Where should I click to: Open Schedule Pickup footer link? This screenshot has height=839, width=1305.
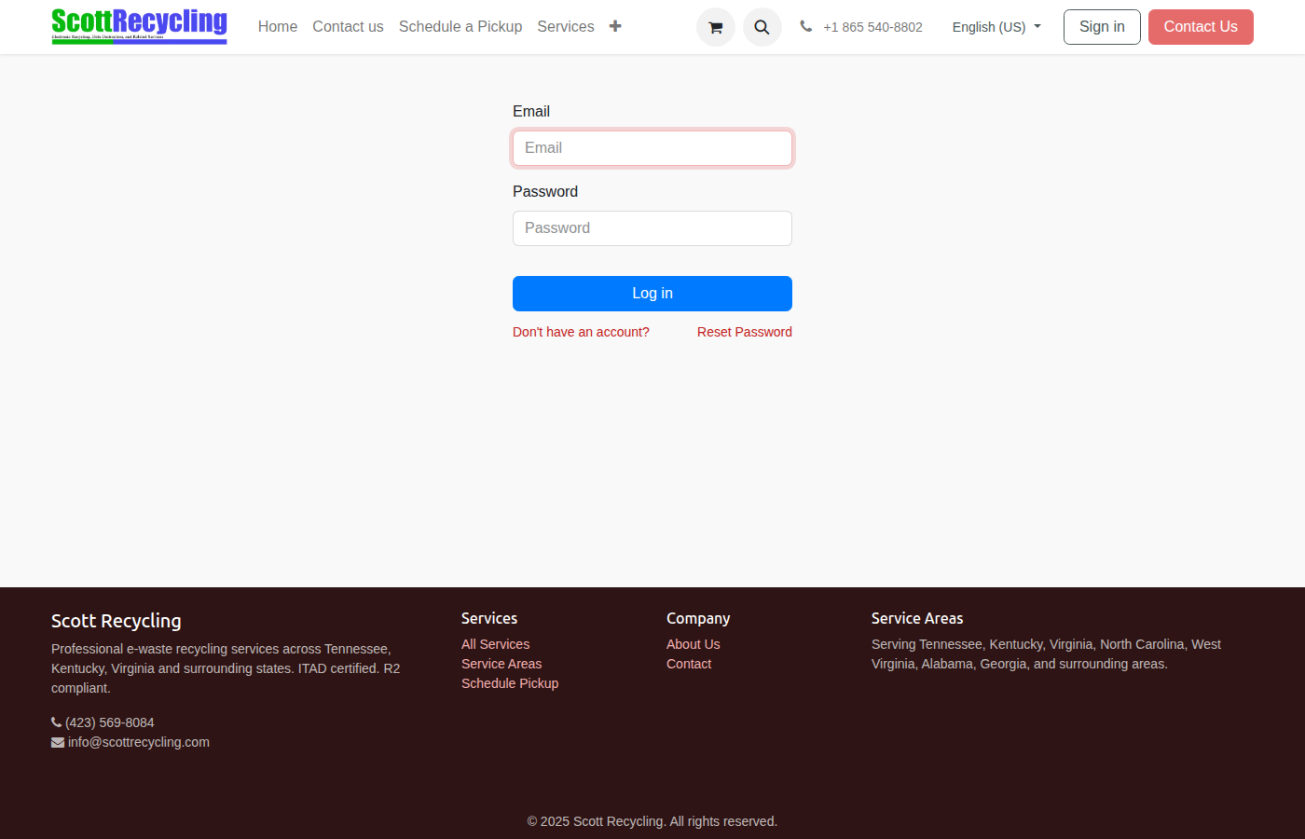(510, 683)
